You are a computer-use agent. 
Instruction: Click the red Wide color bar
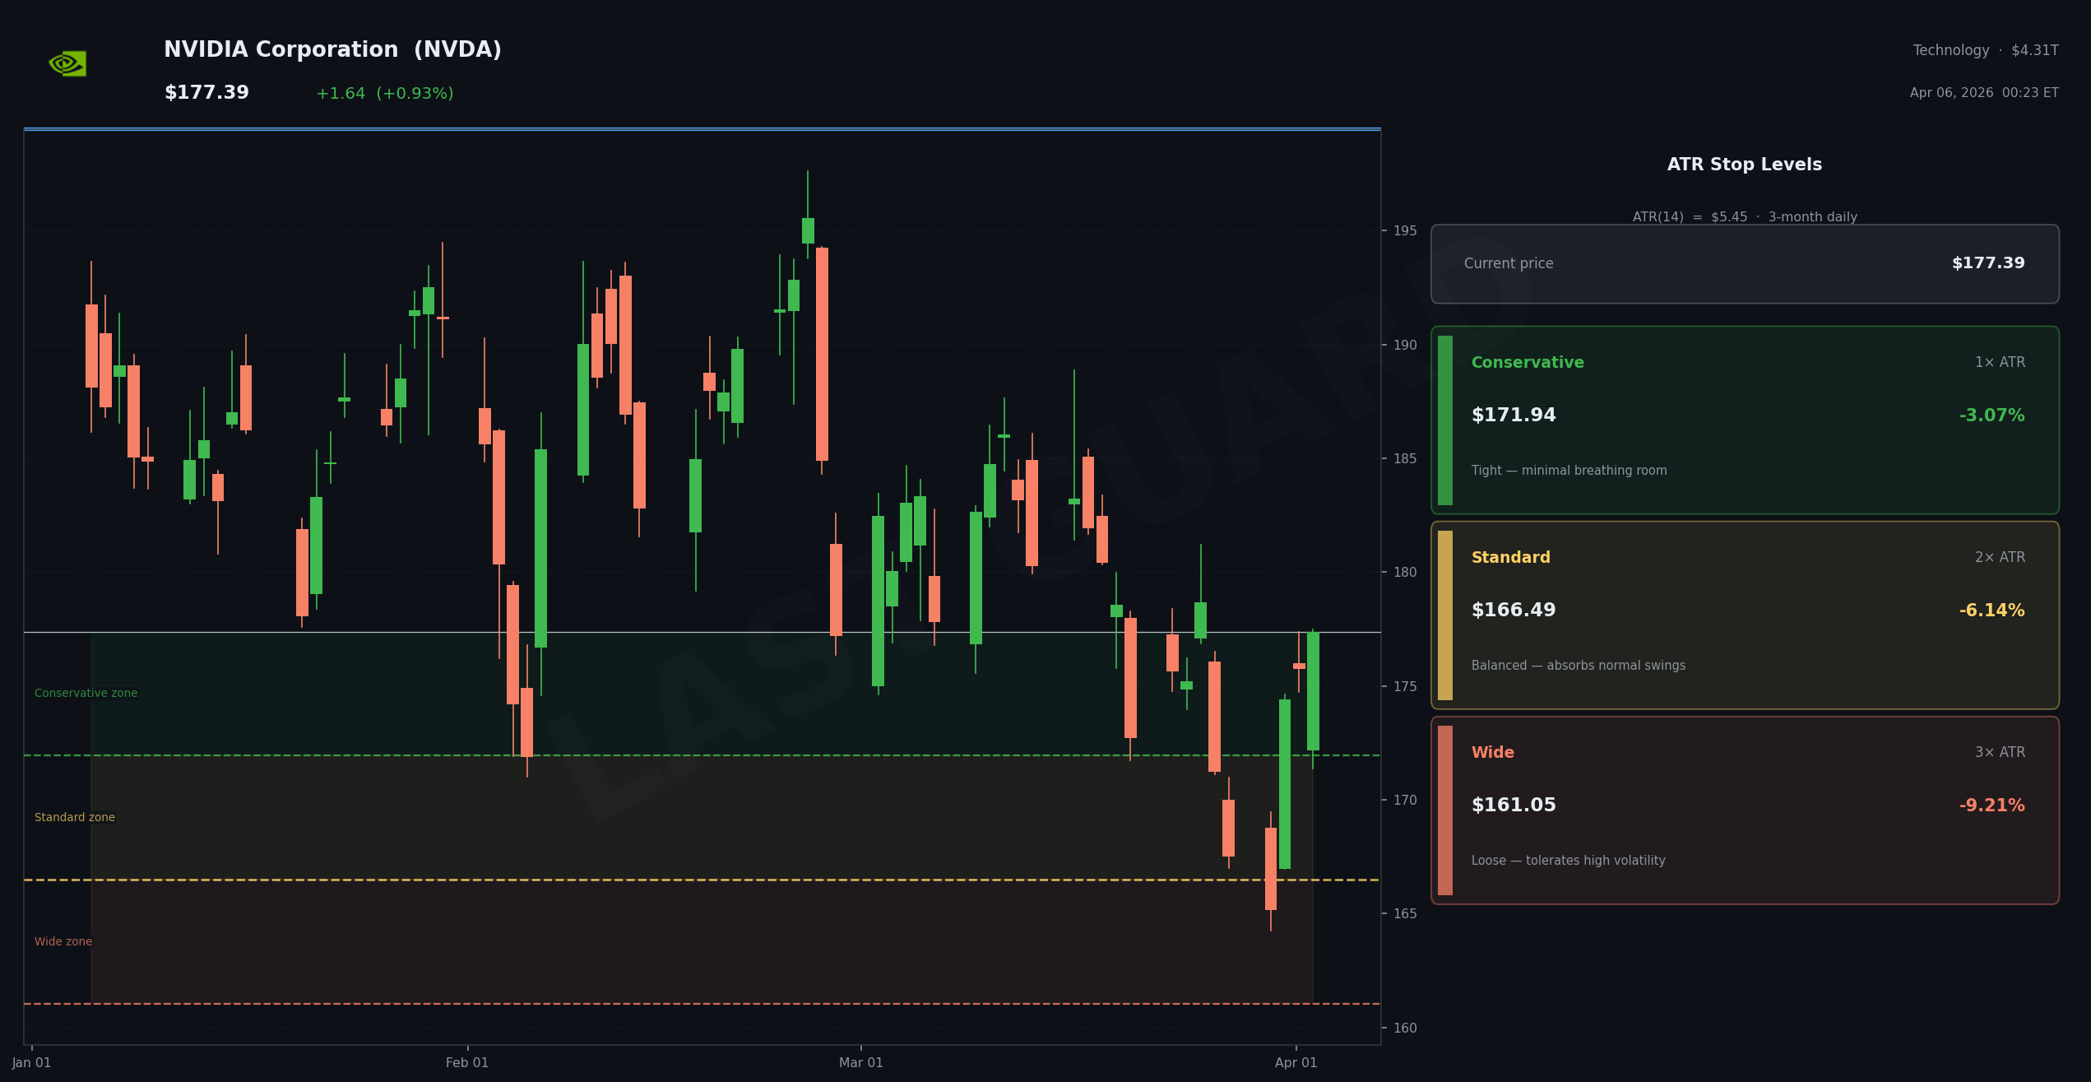coord(1444,810)
